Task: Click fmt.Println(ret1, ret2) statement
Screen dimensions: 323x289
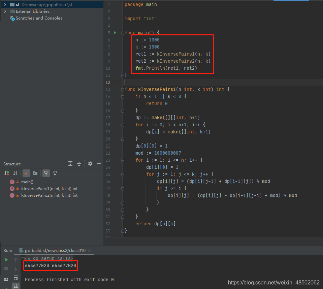Action: click(166, 68)
